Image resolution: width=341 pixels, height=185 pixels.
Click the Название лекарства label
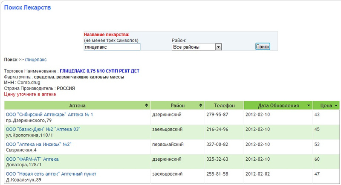107,35
